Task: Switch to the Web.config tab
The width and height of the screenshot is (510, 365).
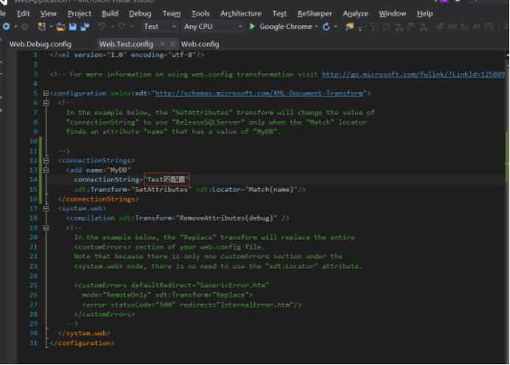Action: [200, 44]
